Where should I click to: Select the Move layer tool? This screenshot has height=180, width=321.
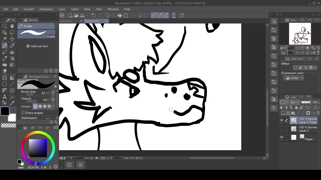[x=12, y=39]
